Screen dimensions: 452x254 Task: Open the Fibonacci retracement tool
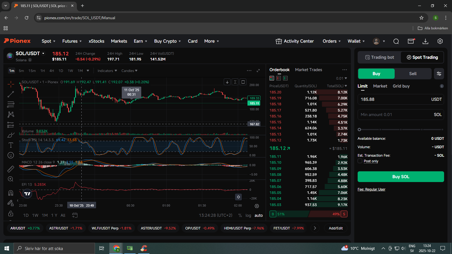[11, 104]
